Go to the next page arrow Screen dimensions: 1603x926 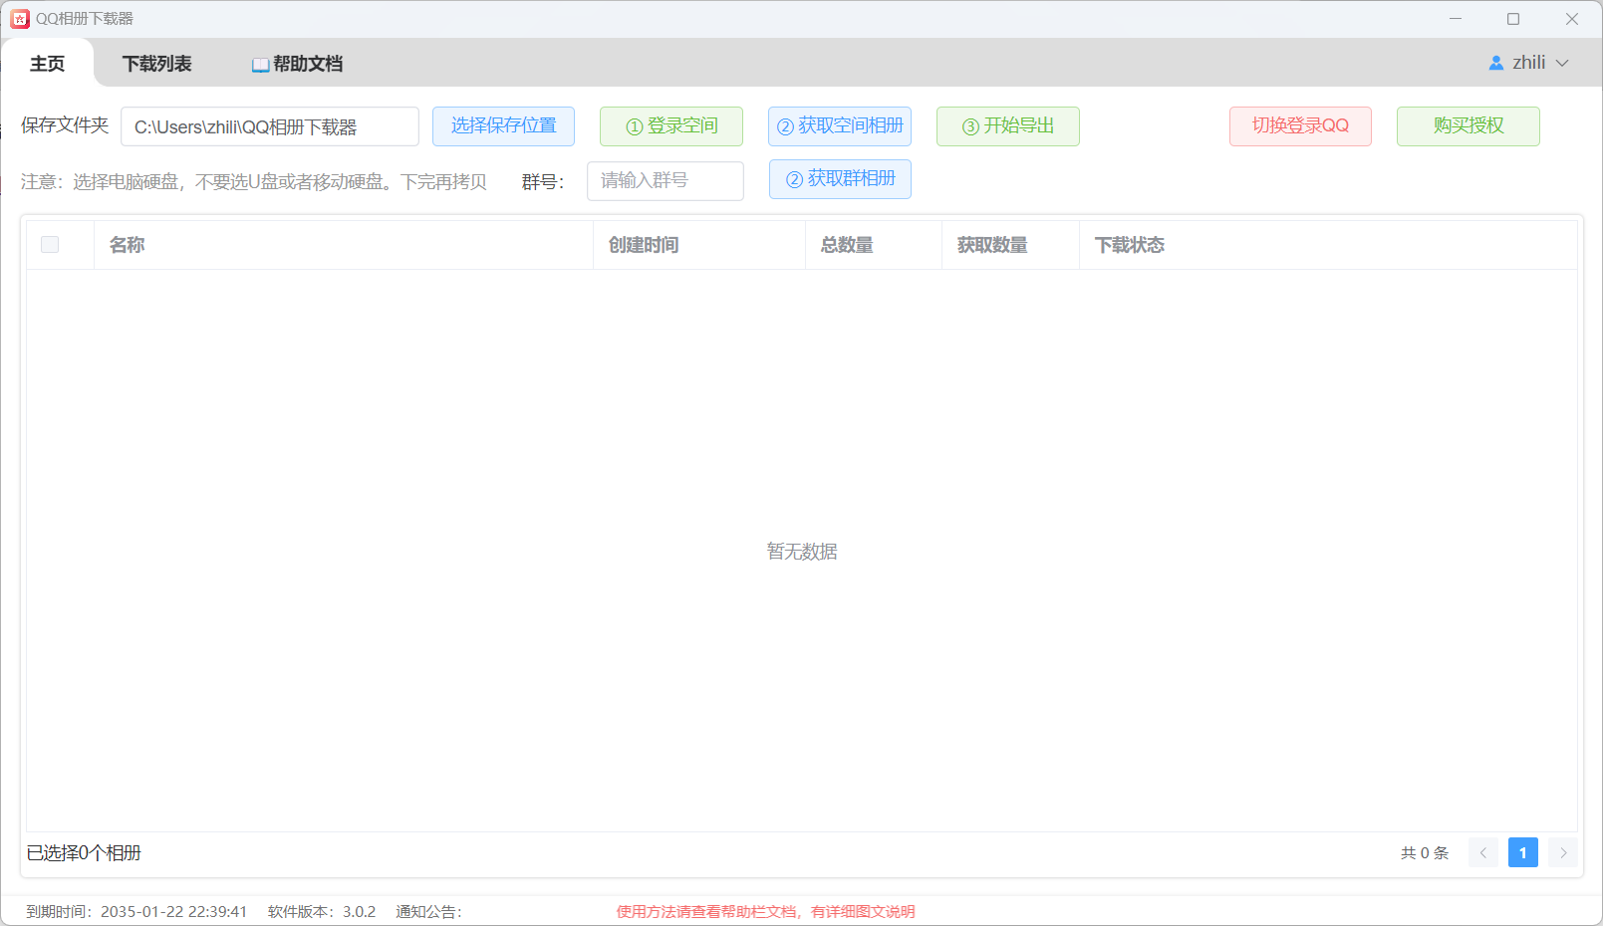pyautogui.click(x=1562, y=852)
